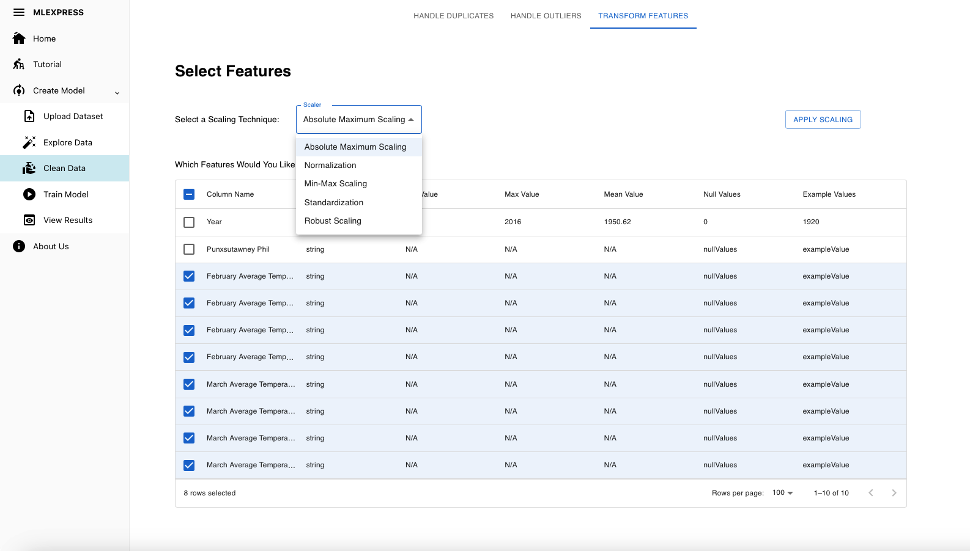Choose Normalization from scaler list

359,166
